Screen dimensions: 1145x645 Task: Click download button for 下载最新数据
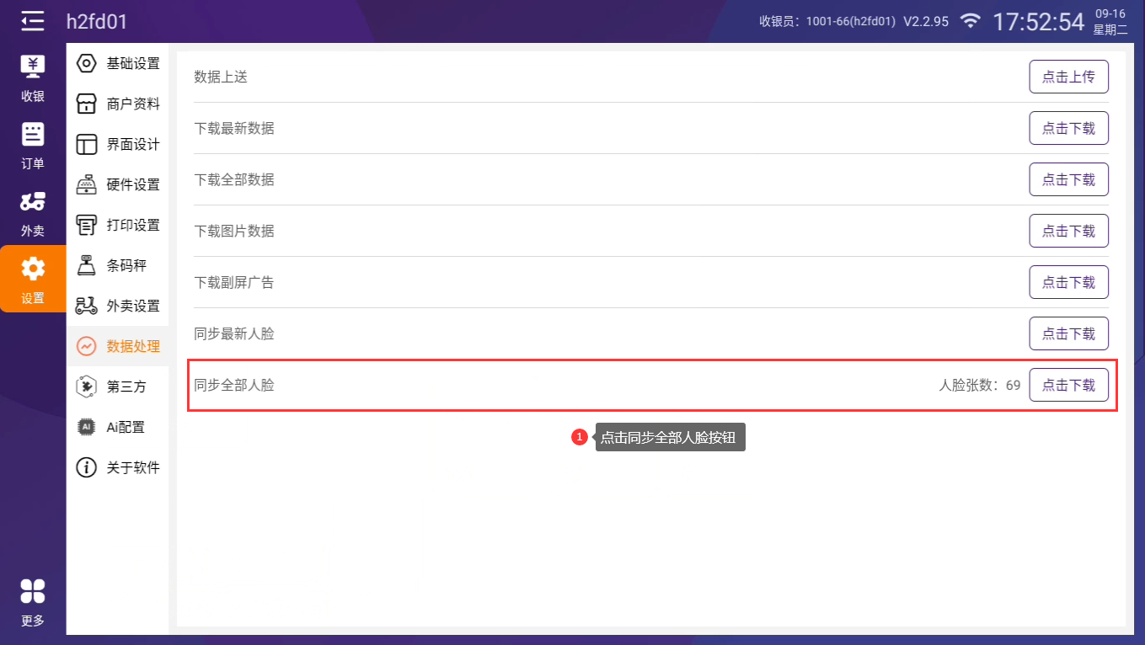(x=1068, y=128)
